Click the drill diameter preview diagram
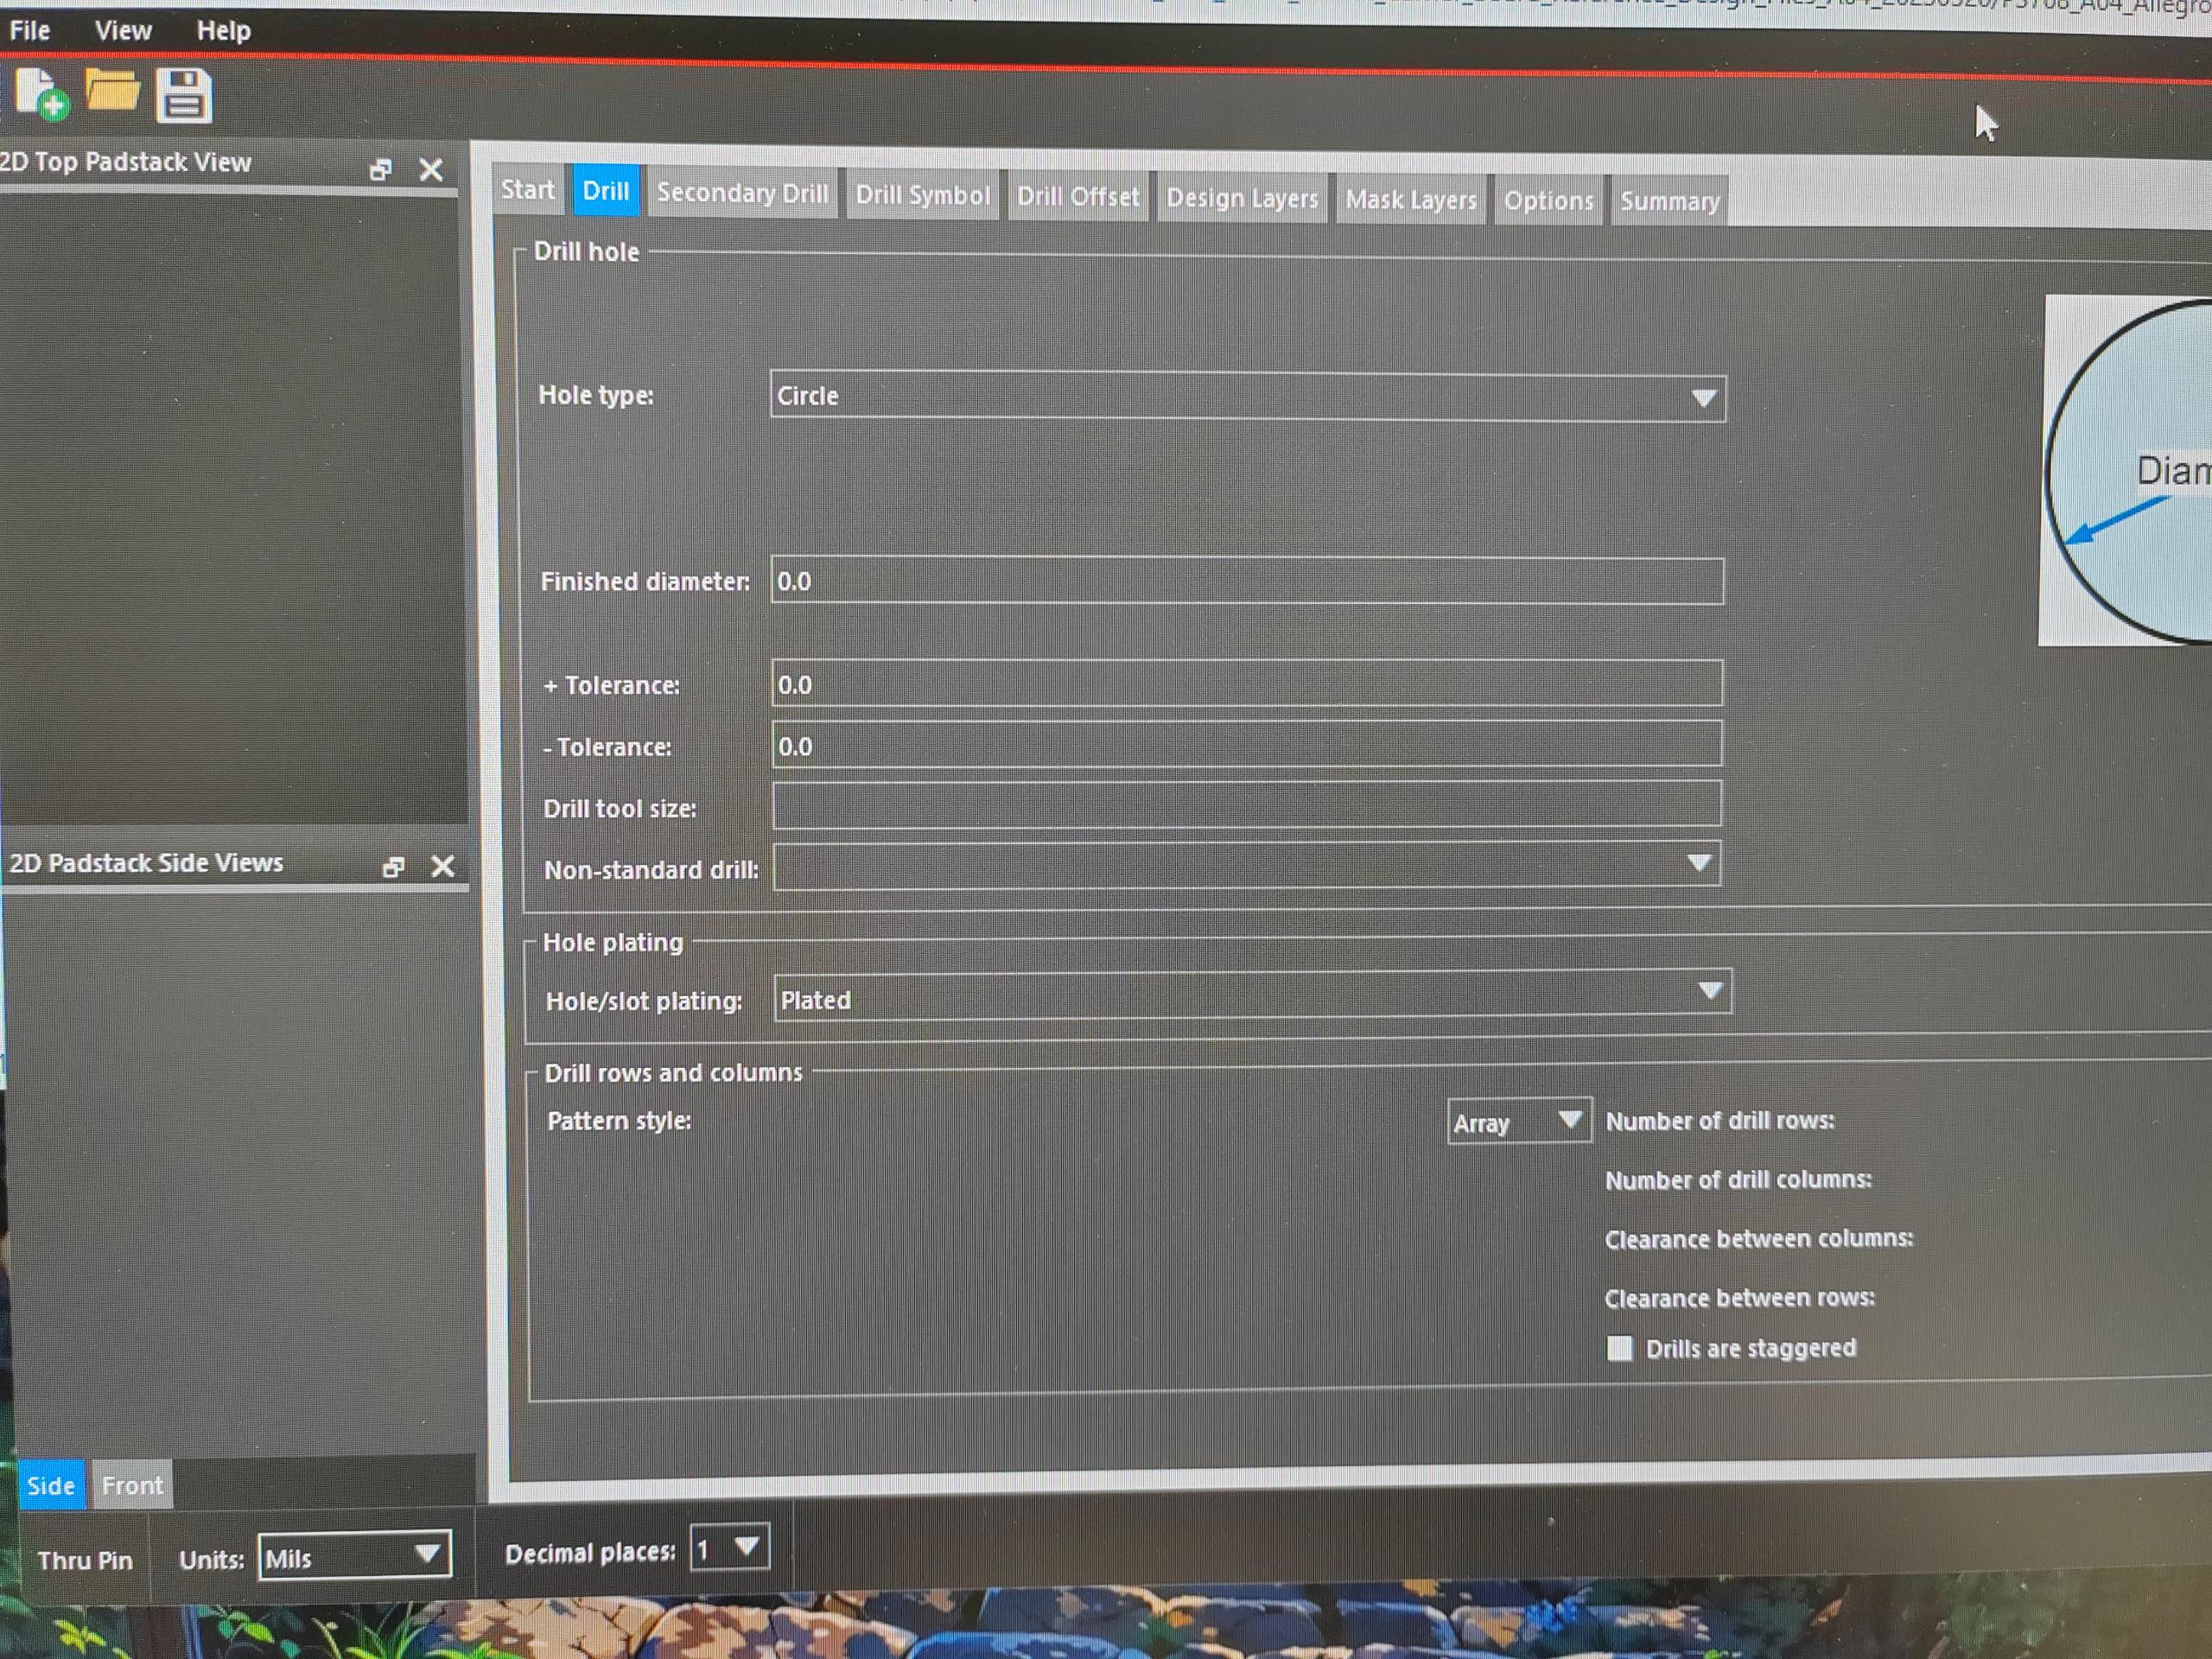 2125,470
